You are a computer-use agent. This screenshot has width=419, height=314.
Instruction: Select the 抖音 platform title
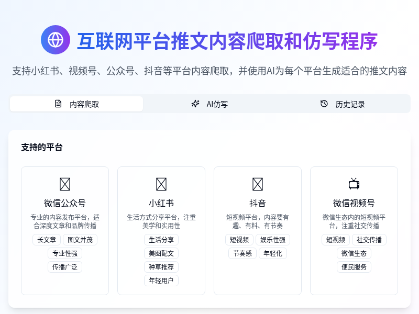[x=258, y=203]
